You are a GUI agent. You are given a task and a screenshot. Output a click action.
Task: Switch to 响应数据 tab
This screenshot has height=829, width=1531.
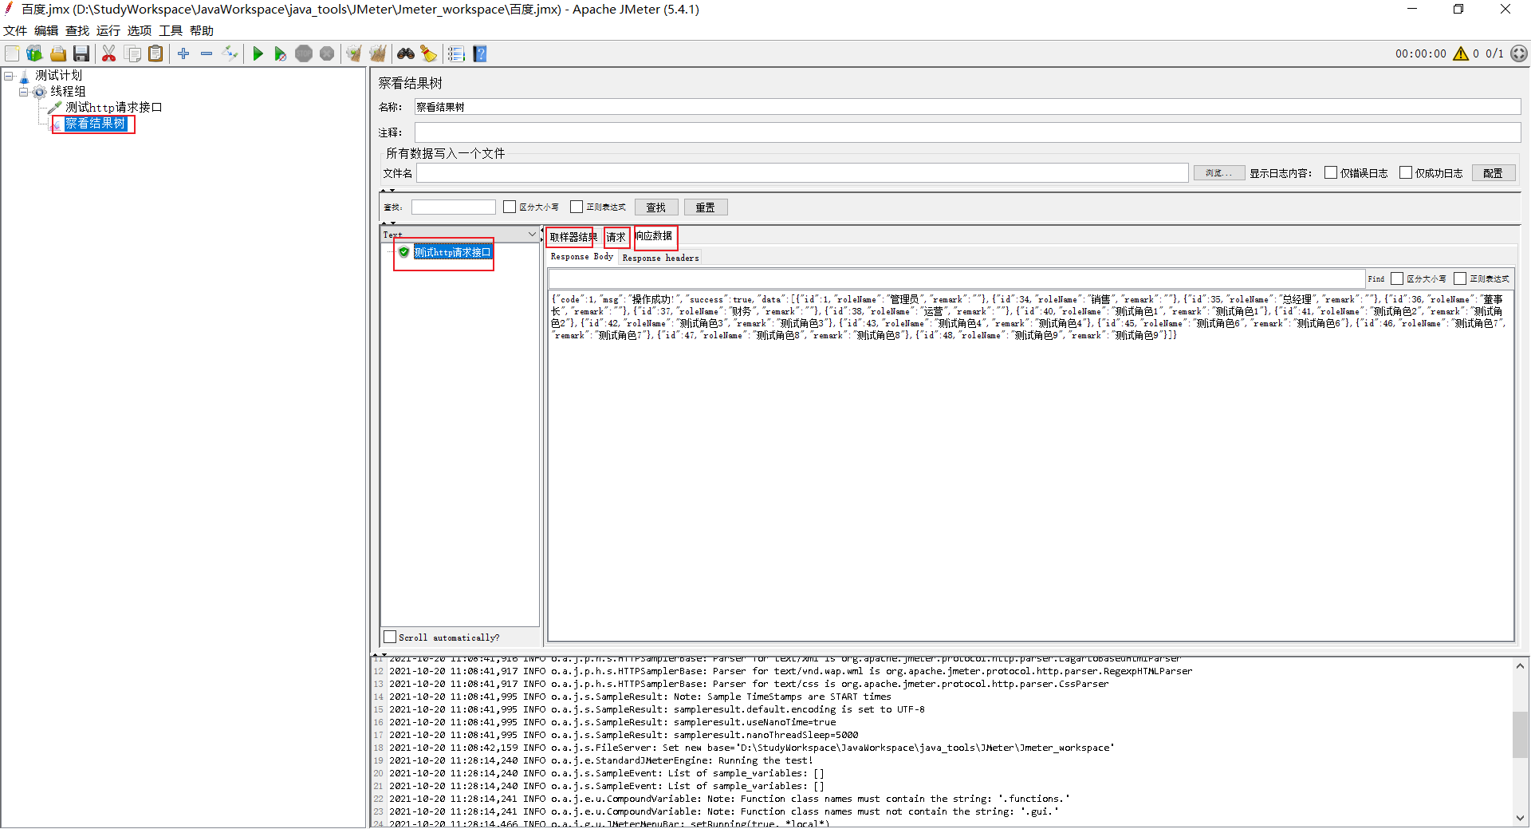click(x=654, y=236)
